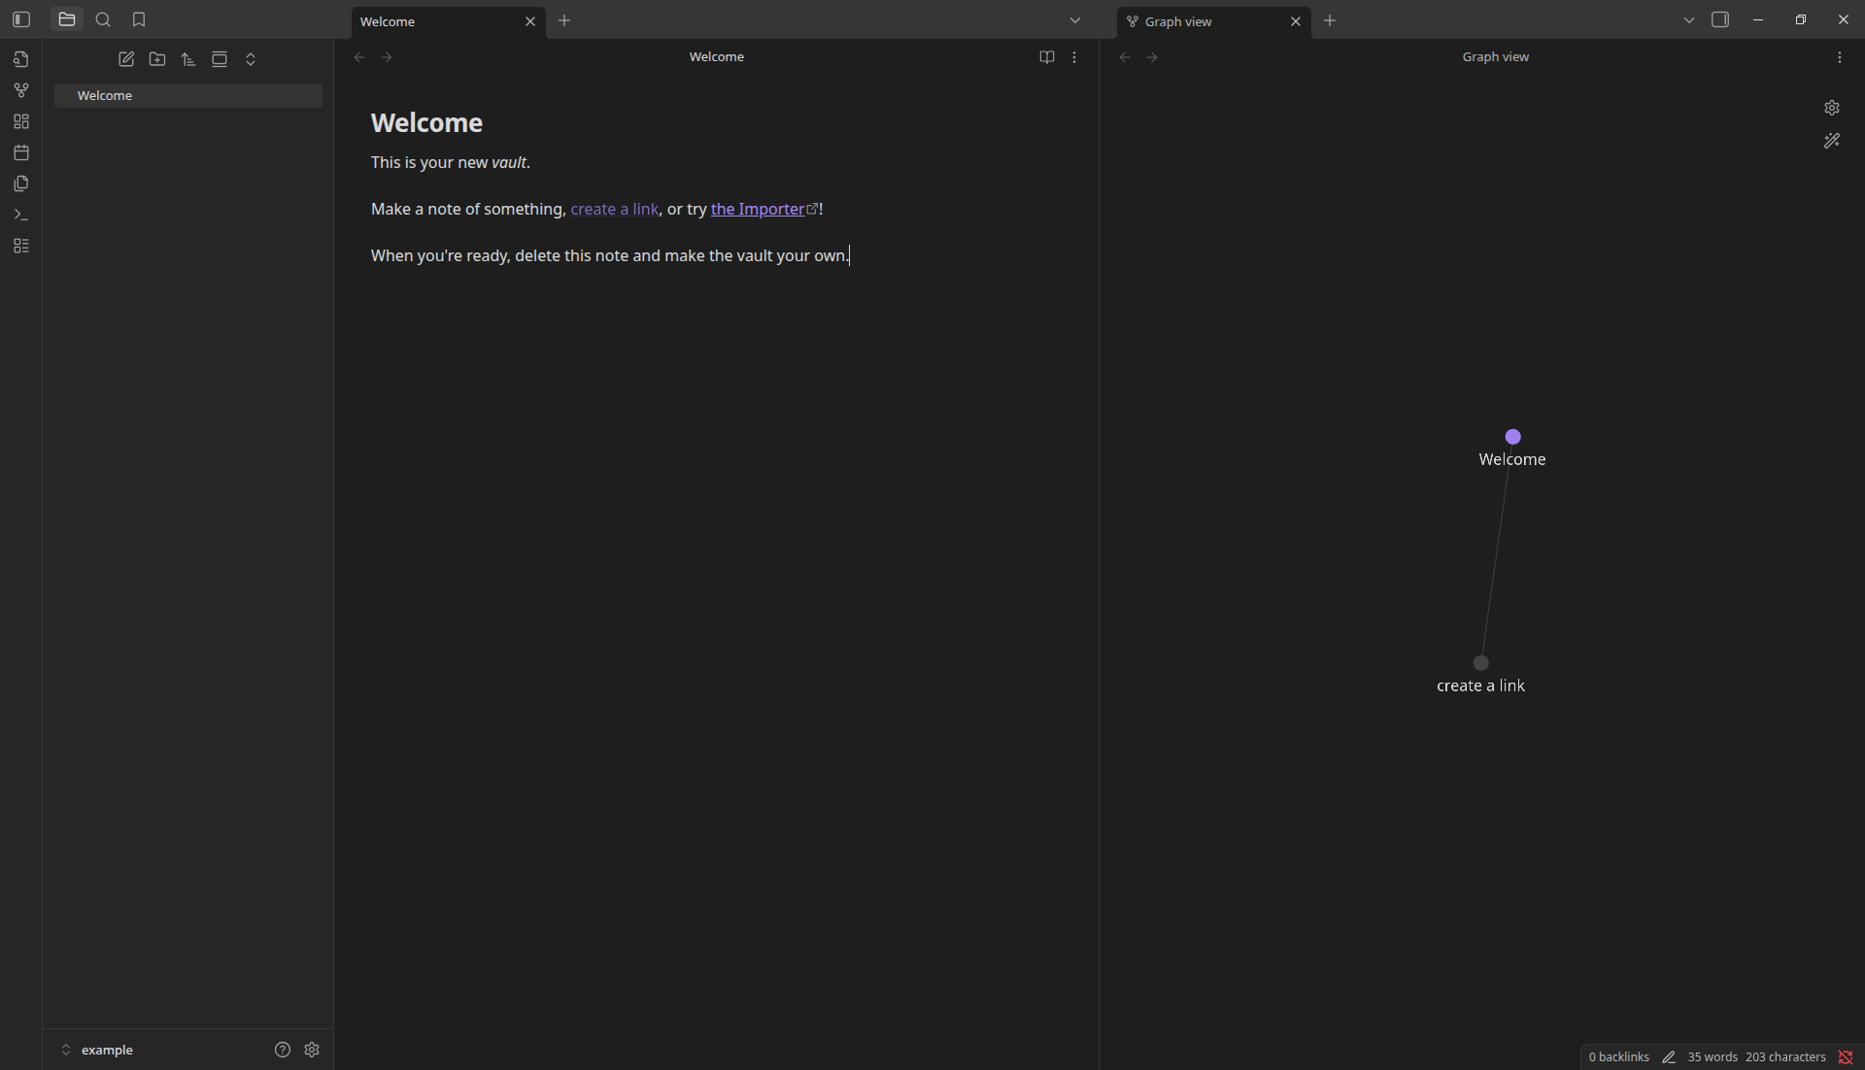Image resolution: width=1865 pixels, height=1070 pixels.
Task: Start the graph timelapse animation wand
Action: click(x=1831, y=141)
